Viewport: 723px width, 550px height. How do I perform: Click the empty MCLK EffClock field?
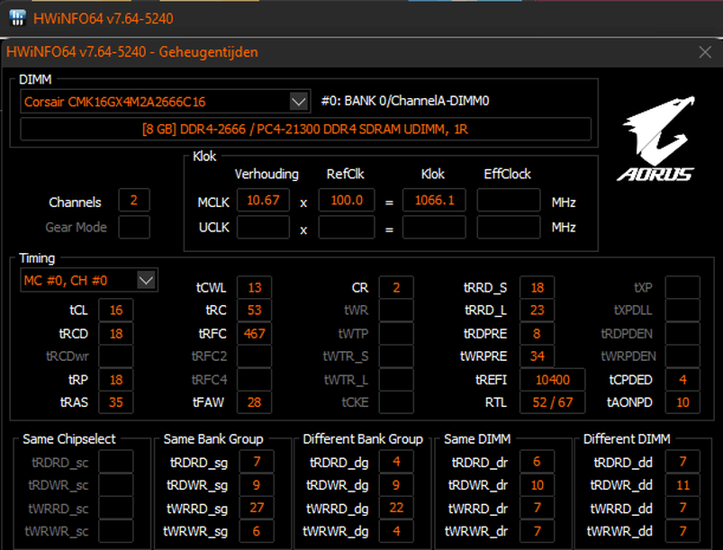(x=509, y=200)
